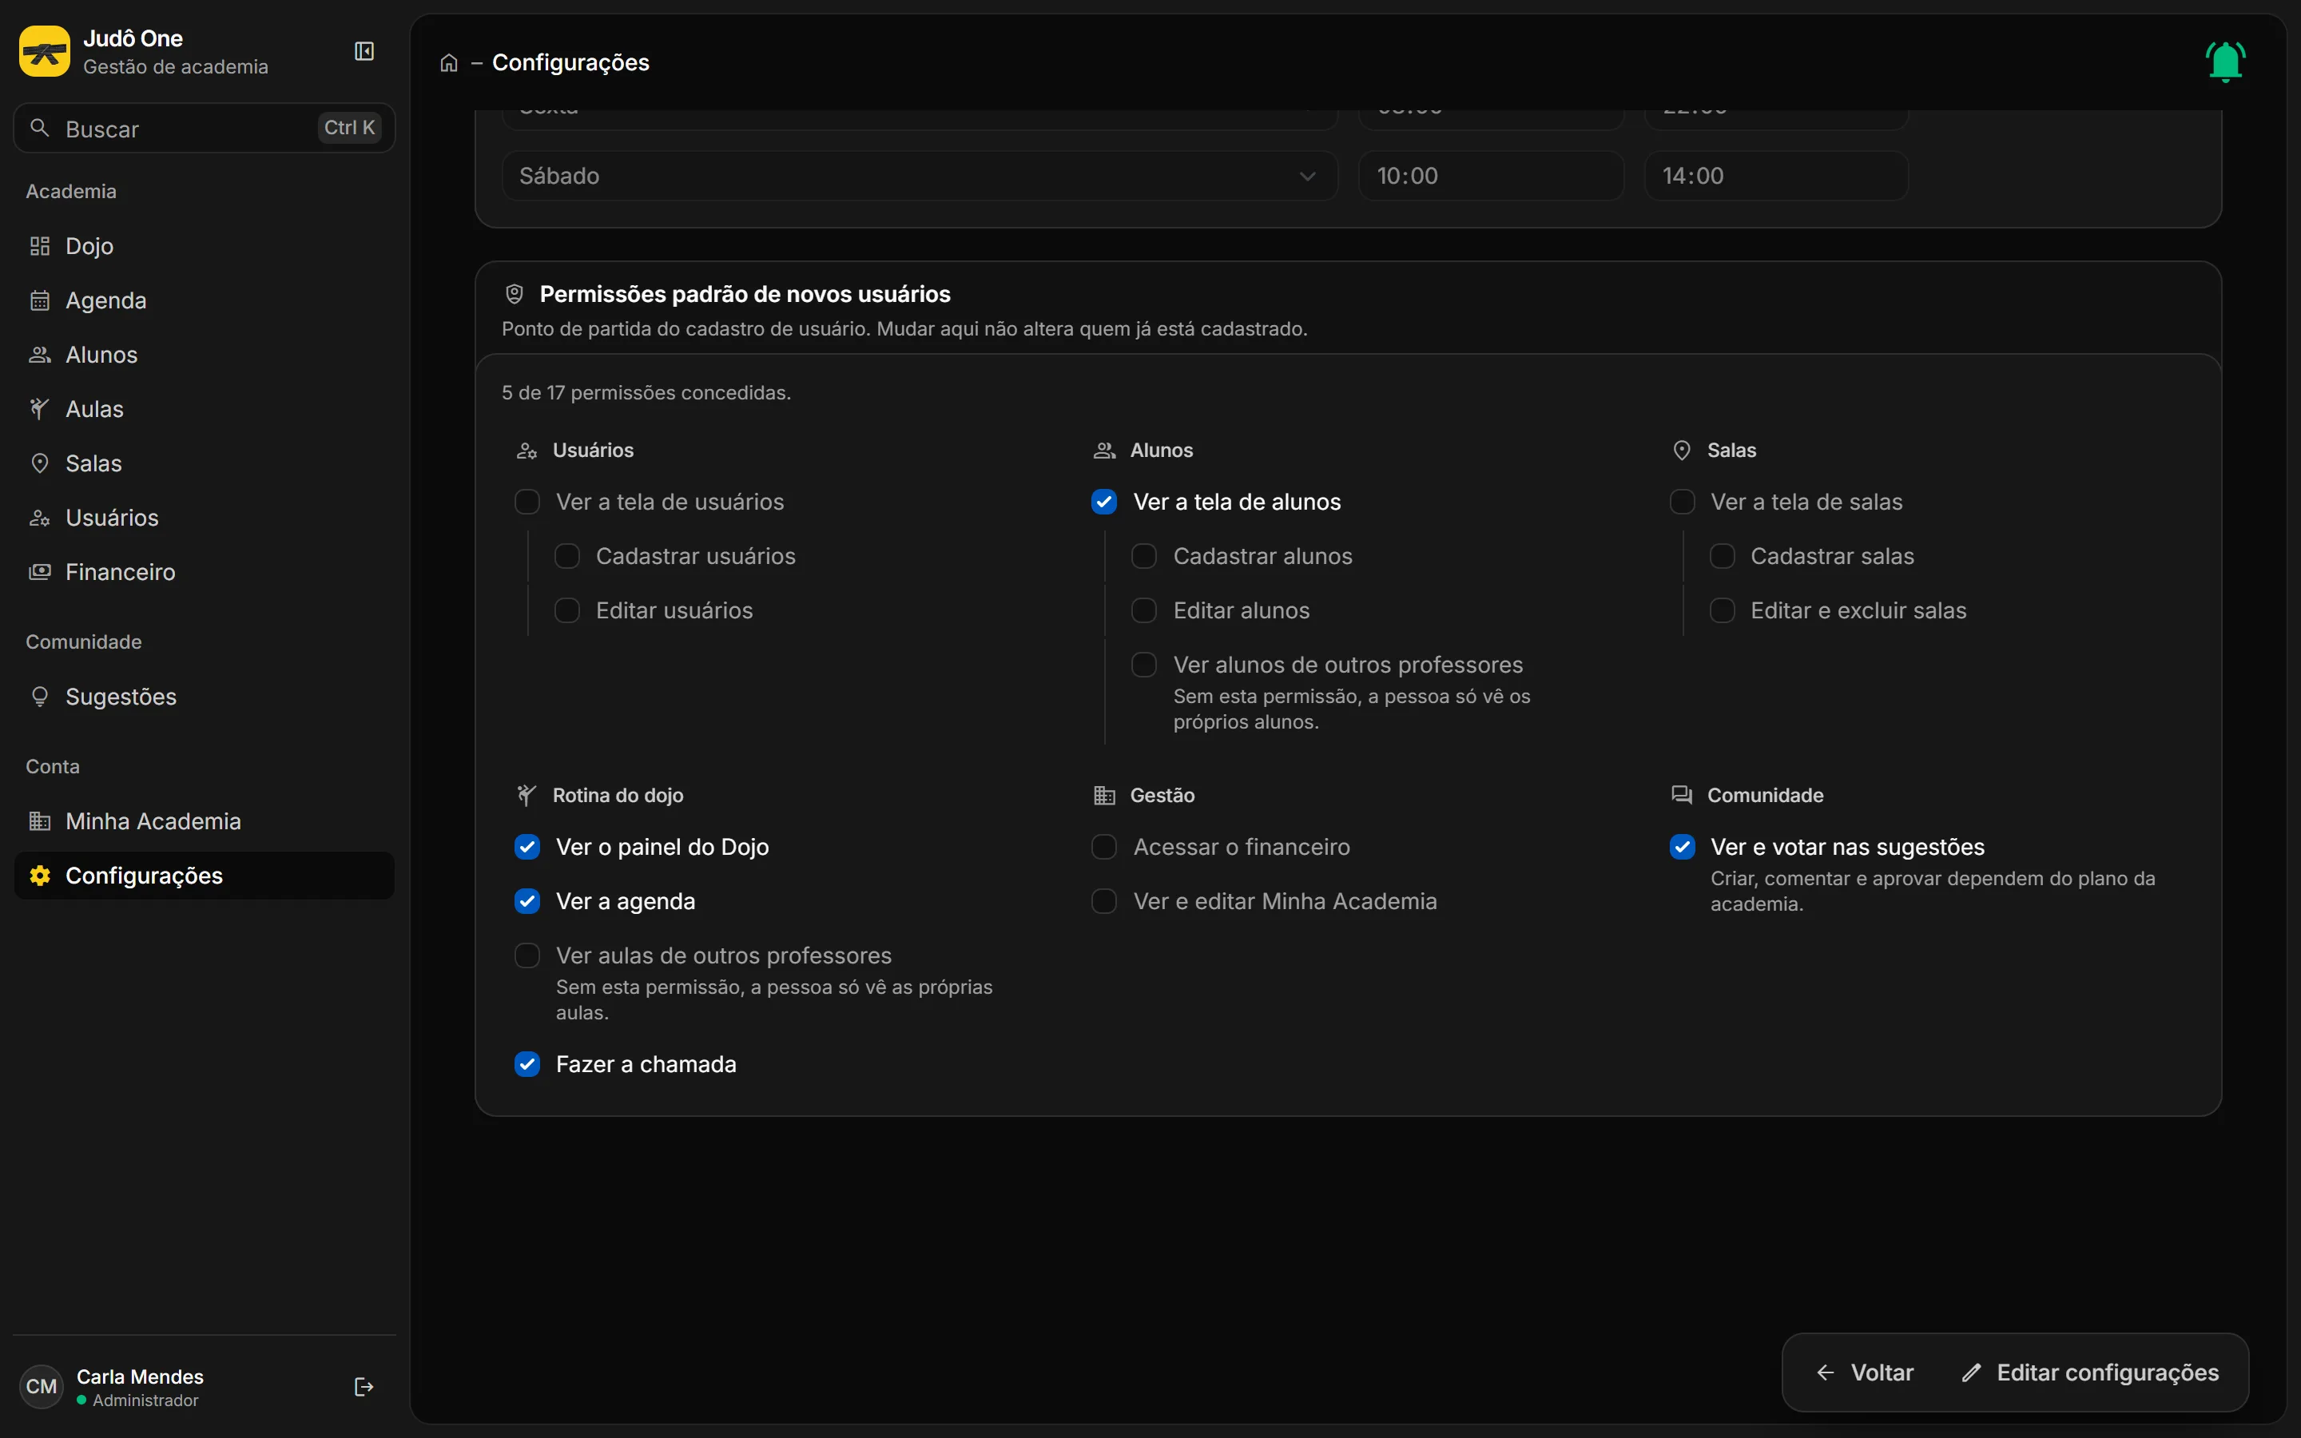
Task: Toggle Ver alunos de outros professores
Action: click(1144, 665)
